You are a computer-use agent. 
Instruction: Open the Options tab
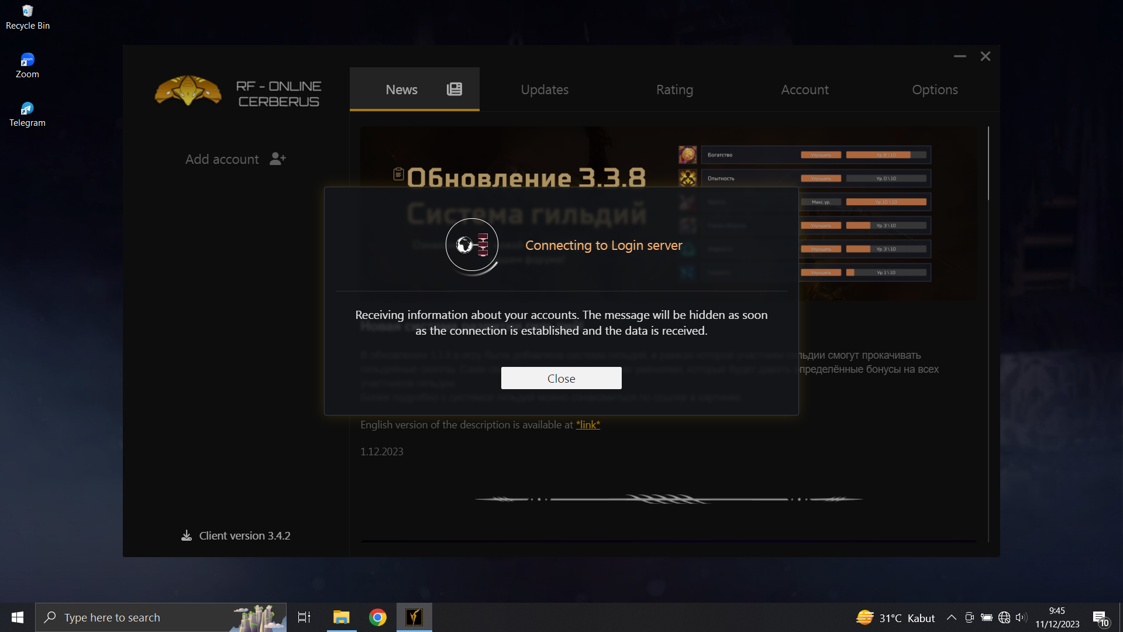click(x=935, y=90)
